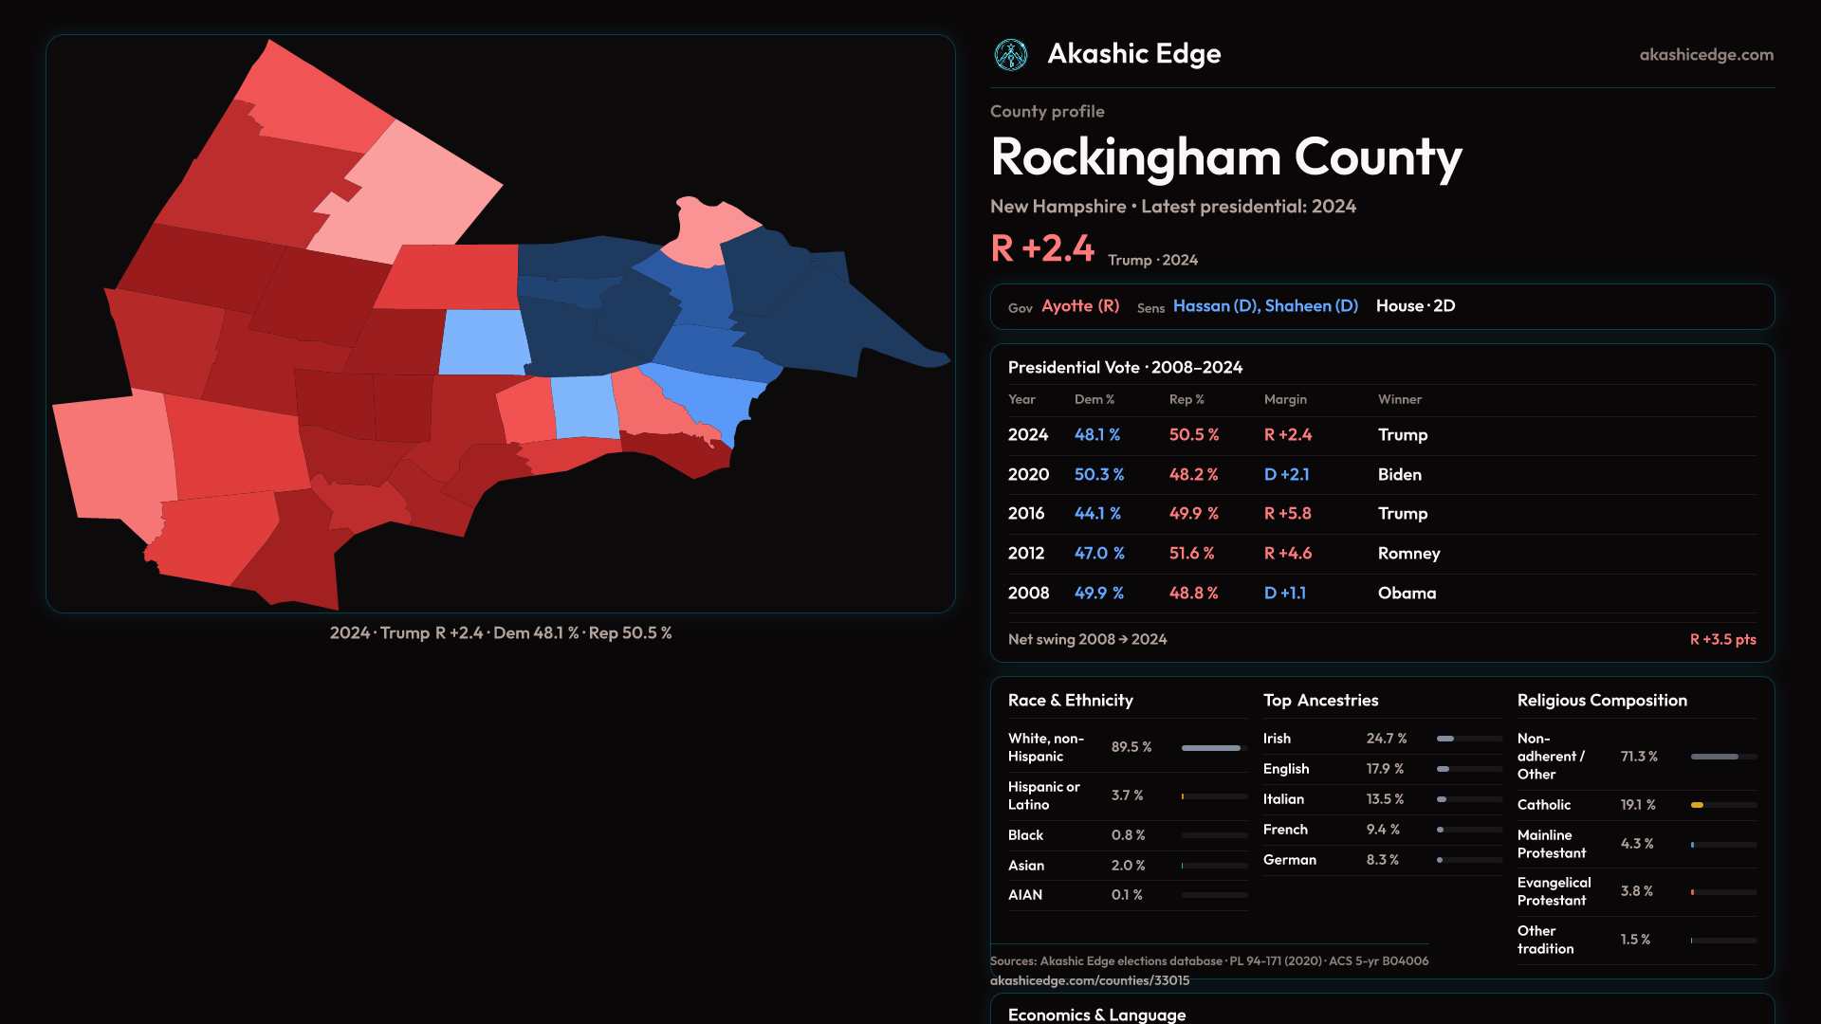Click Governor Ayotte (R) label
1821x1024 pixels.
1079,306
